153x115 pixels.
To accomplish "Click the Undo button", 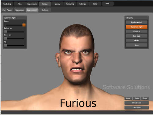I will click(128, 98).
